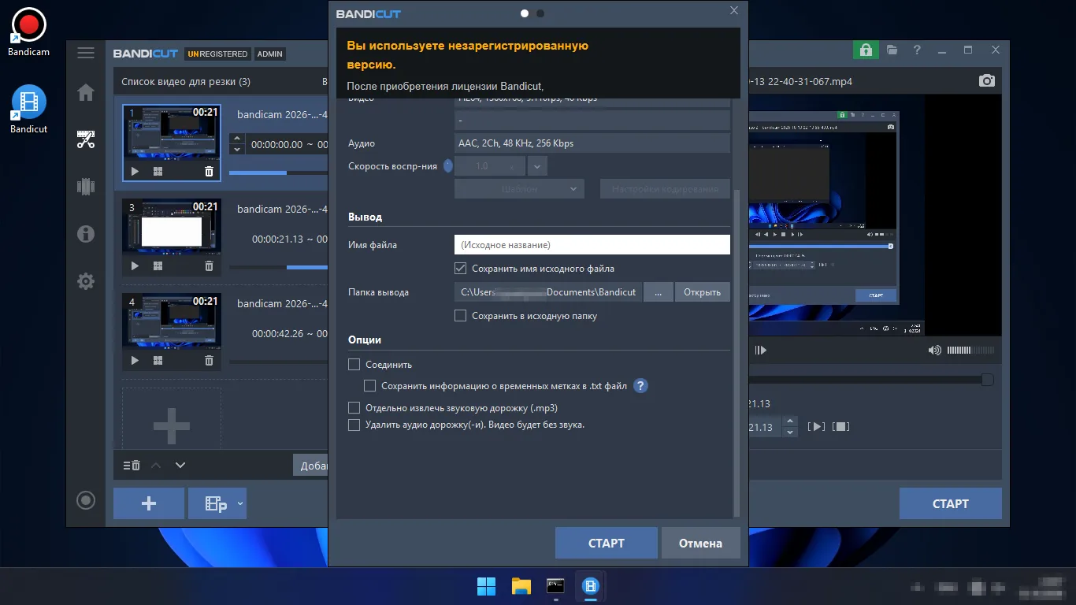Click the Имя файла input field

[x=592, y=245]
